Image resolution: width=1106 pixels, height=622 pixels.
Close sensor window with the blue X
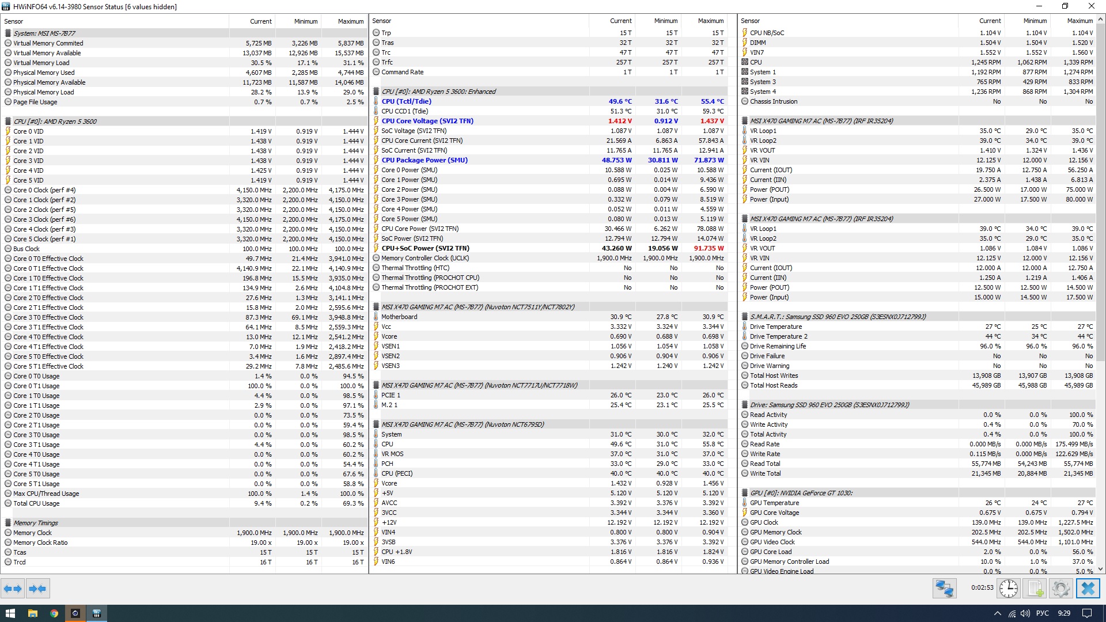(1088, 589)
